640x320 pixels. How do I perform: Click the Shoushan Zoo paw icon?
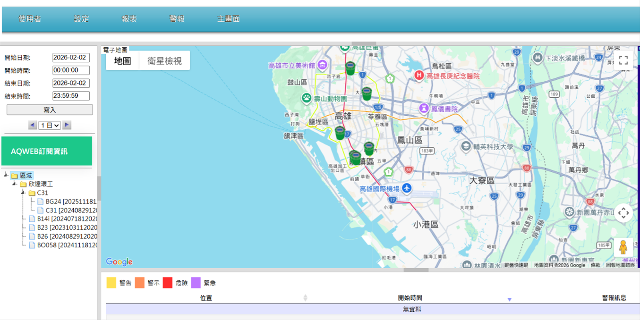307,99
